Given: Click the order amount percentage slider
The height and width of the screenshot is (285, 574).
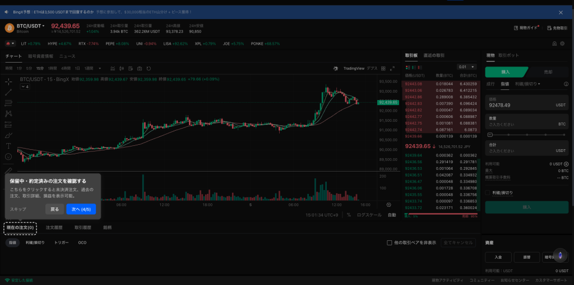Looking at the screenshot, I should tap(527, 135).
